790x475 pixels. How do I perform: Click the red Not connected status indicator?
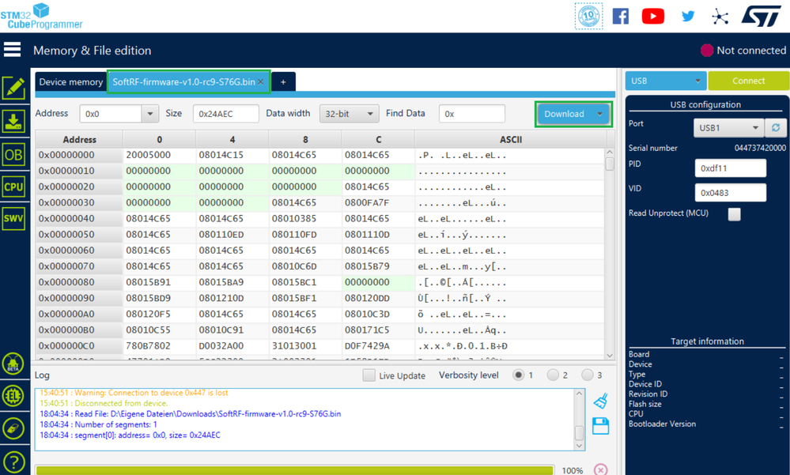click(x=707, y=51)
